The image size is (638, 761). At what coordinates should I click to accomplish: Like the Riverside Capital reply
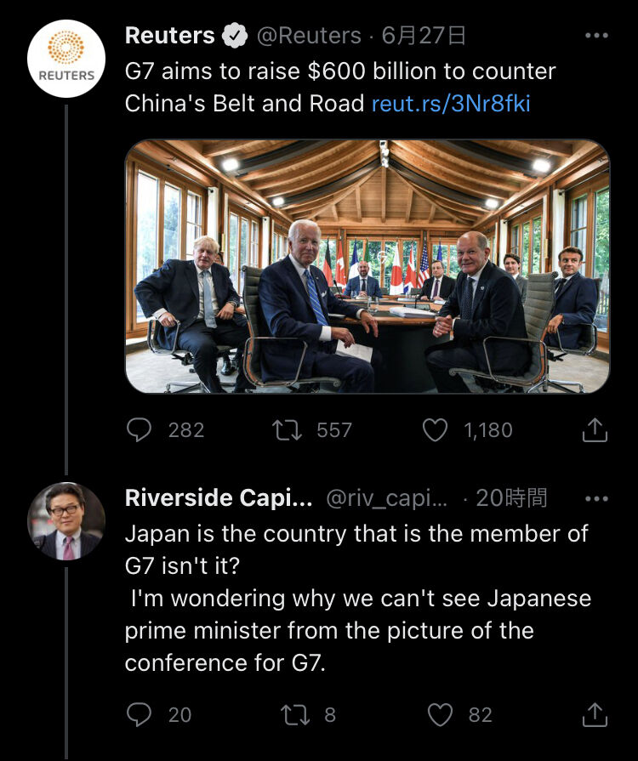click(x=439, y=714)
